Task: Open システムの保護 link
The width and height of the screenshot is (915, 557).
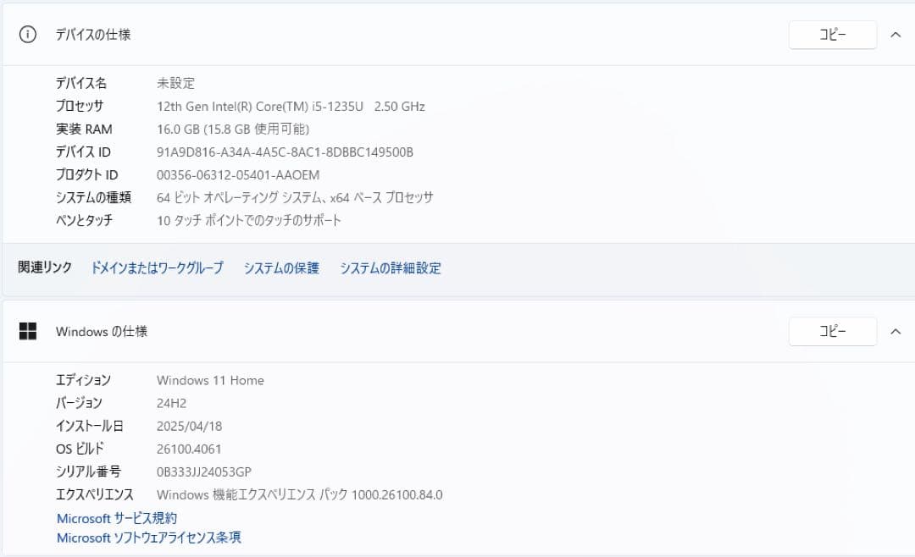Action: pyautogui.click(x=281, y=267)
